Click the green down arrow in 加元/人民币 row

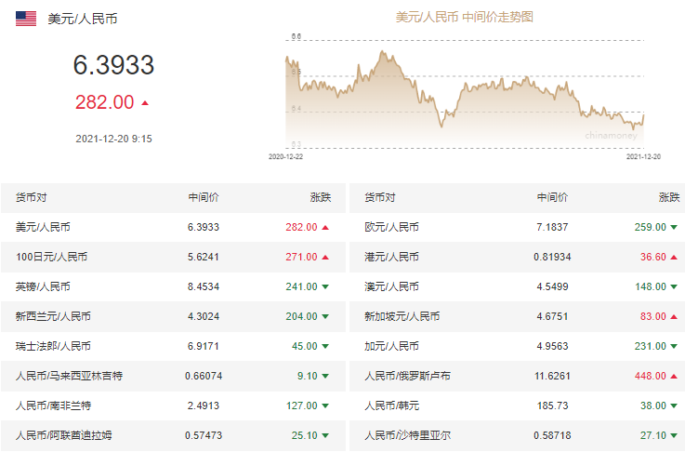674,346
